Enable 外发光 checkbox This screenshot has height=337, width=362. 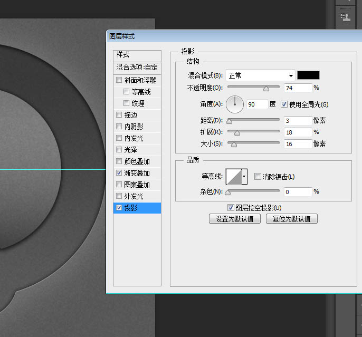point(119,196)
